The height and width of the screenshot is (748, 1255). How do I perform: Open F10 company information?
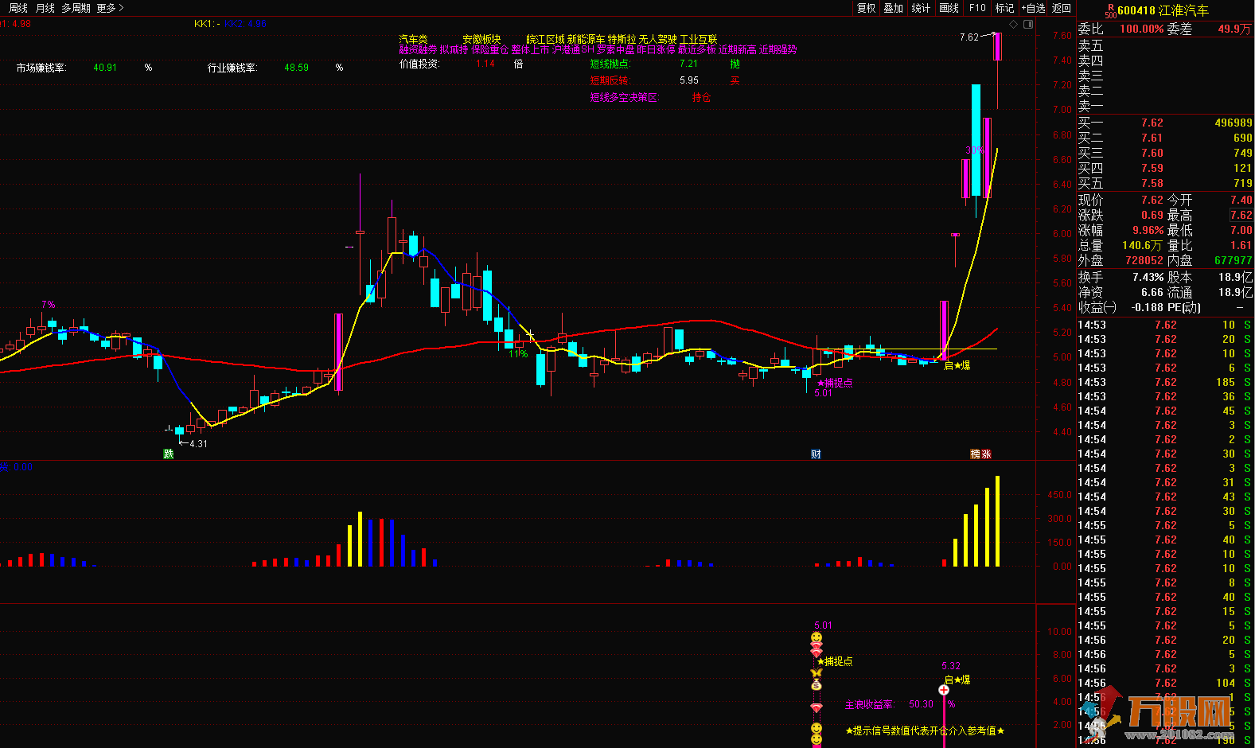point(977,8)
